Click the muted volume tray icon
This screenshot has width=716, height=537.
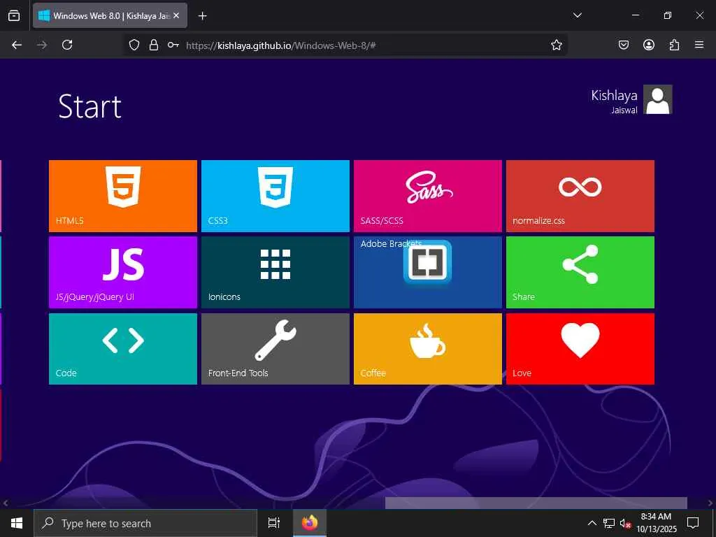(625, 523)
